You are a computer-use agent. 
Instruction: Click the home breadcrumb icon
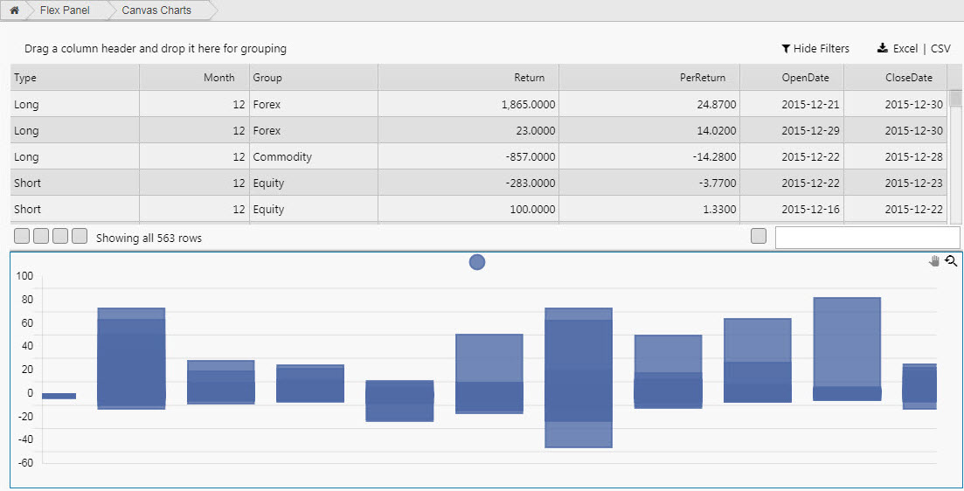tap(14, 10)
